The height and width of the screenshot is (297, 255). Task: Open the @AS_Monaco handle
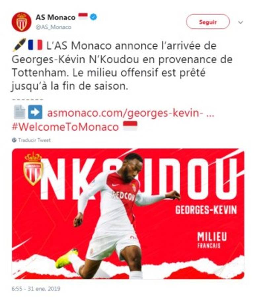point(54,27)
